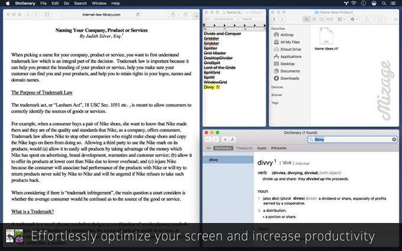
Task: Clear the Dictionary search field
Action: 394,139
